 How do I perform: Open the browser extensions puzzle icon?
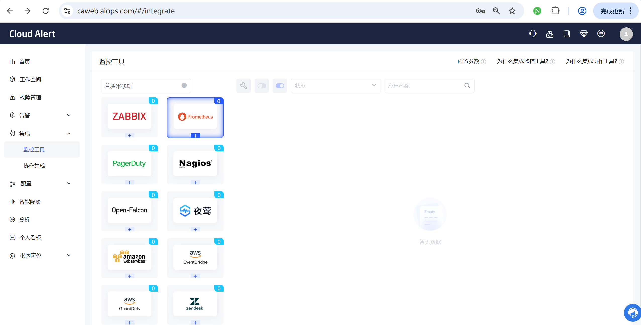point(555,11)
